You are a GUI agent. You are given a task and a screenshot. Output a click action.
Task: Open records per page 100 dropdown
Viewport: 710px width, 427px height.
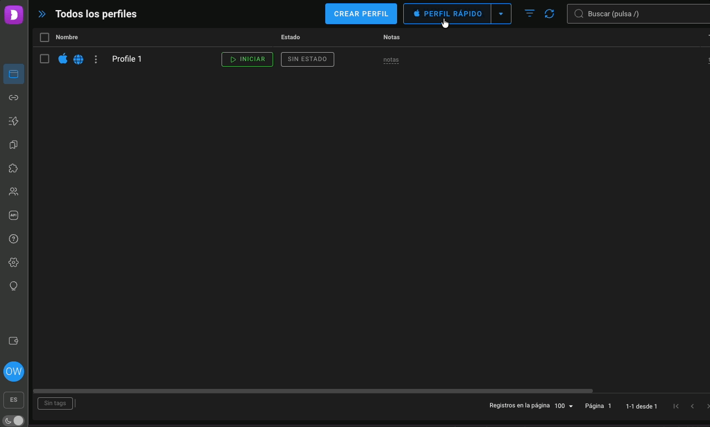coord(564,406)
